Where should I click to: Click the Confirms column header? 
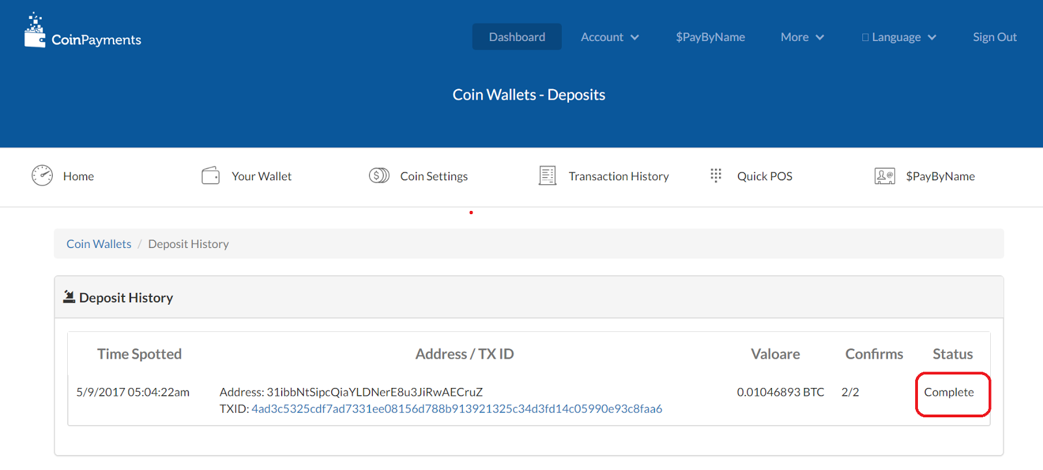click(x=874, y=354)
